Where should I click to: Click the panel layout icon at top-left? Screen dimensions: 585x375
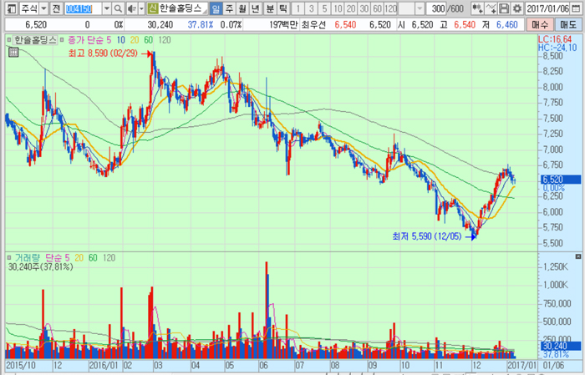[x=9, y=8]
